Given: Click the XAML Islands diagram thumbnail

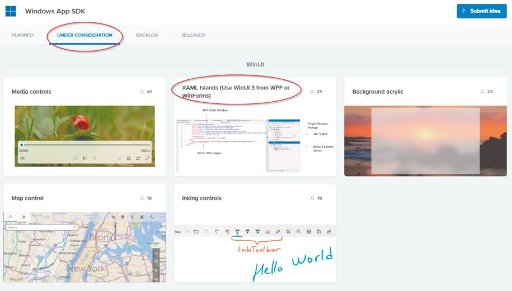Looking at the screenshot, I should [x=255, y=140].
